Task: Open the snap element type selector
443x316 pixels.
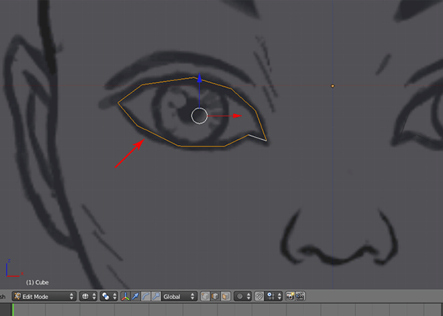Action: [x=273, y=296]
